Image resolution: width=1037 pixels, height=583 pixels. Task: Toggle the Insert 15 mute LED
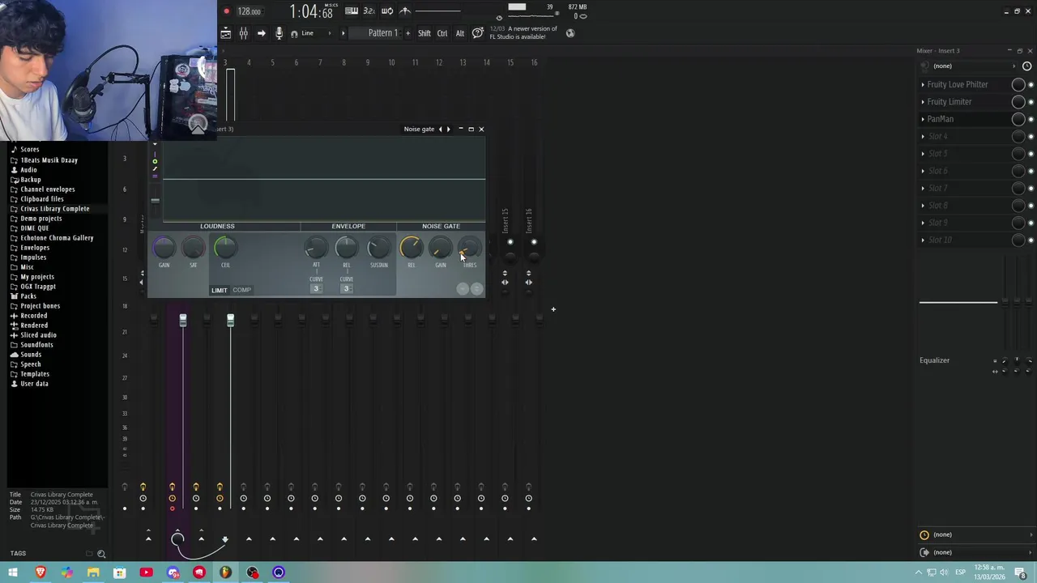click(510, 242)
